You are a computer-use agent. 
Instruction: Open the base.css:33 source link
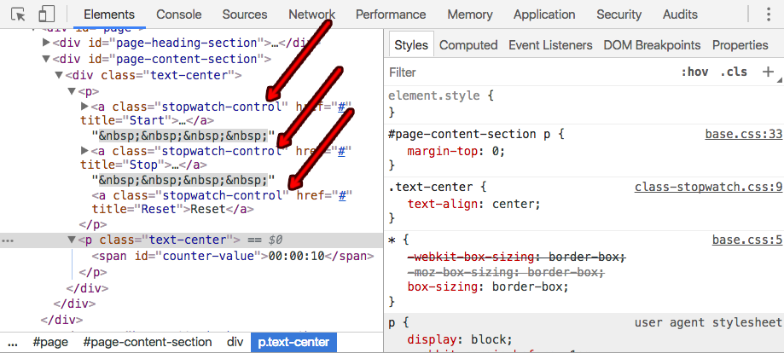tap(744, 135)
